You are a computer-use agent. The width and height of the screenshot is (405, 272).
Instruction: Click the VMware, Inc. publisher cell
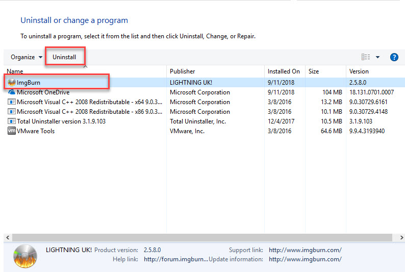click(187, 131)
